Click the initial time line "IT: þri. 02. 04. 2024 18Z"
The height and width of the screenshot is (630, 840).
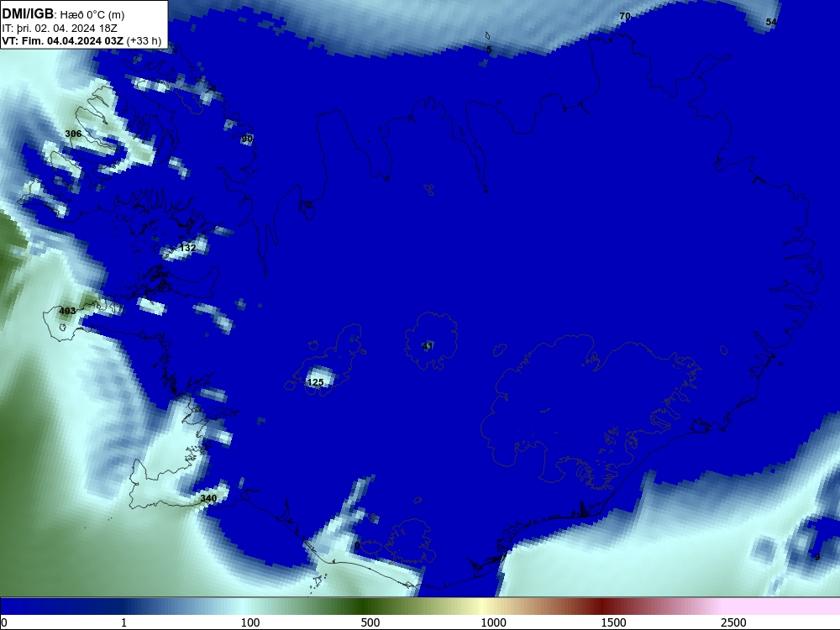pos(60,29)
